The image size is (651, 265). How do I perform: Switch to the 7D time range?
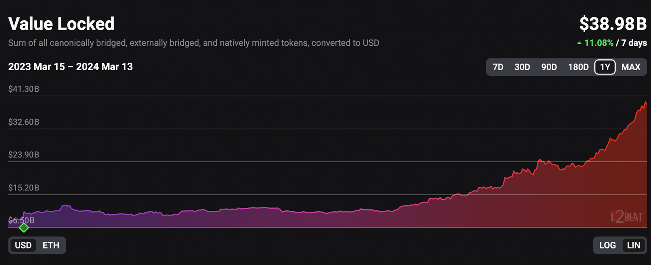[x=498, y=67]
